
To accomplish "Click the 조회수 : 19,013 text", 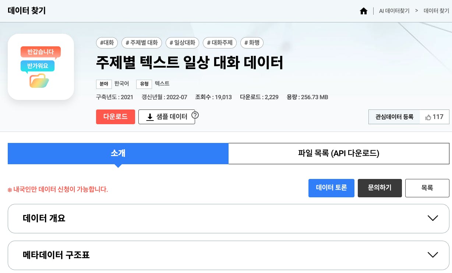I will point(213,97).
